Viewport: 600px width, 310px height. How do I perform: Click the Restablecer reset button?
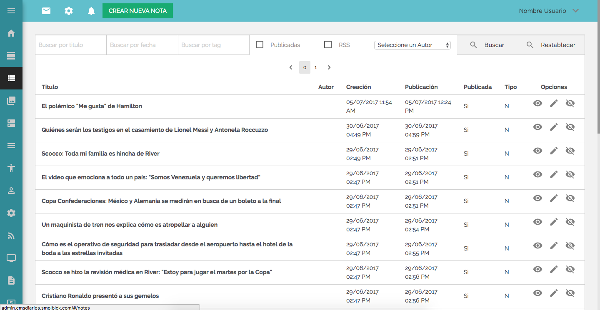tap(551, 45)
